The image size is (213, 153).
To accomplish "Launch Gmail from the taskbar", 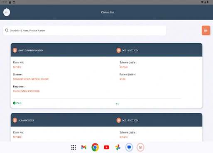I will [84, 147].
